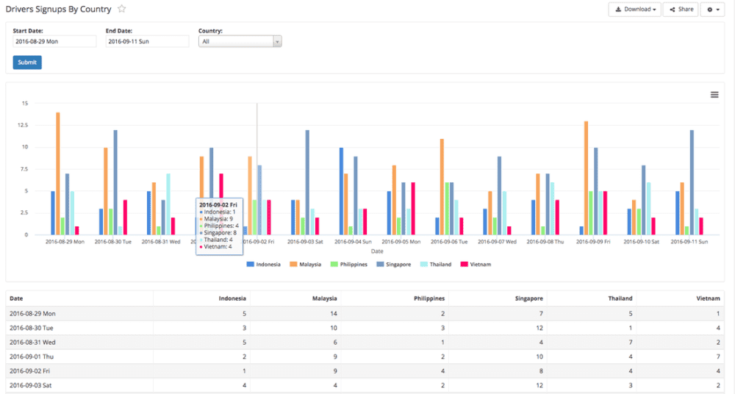Open the Download dropdown menu
Viewport: 735px width, 394px height.
pos(634,10)
